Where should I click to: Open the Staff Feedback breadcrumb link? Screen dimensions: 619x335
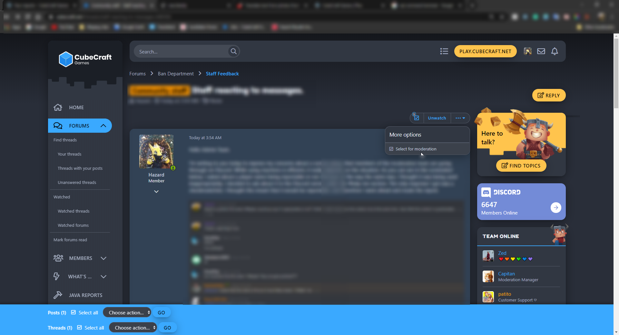tap(222, 73)
